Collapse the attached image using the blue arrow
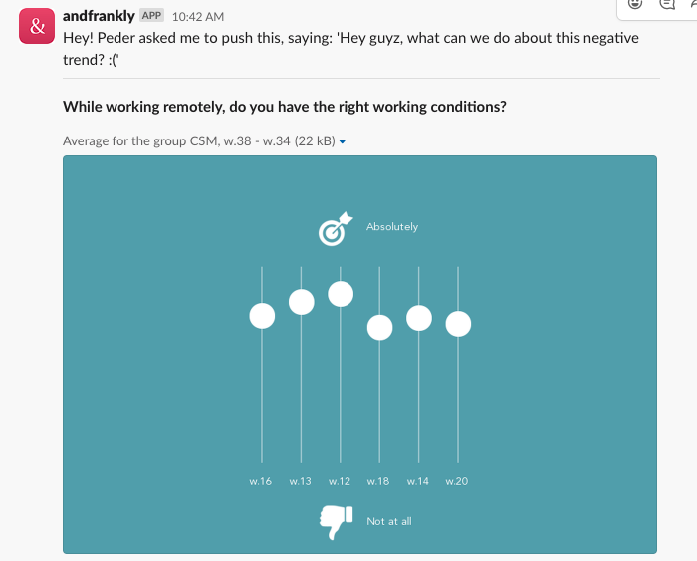This screenshot has height=561, width=697. [343, 141]
